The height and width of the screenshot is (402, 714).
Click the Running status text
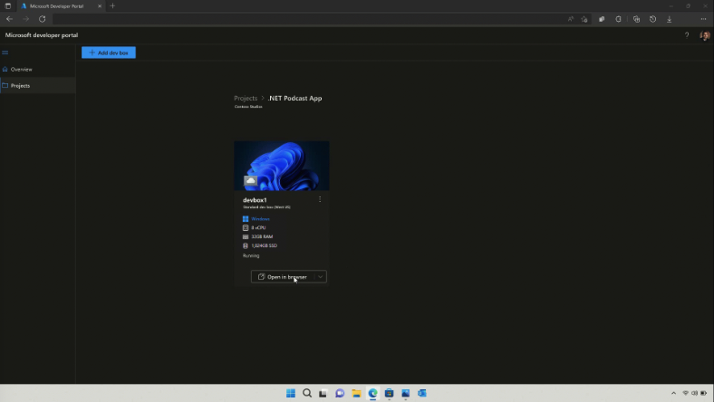(x=251, y=256)
